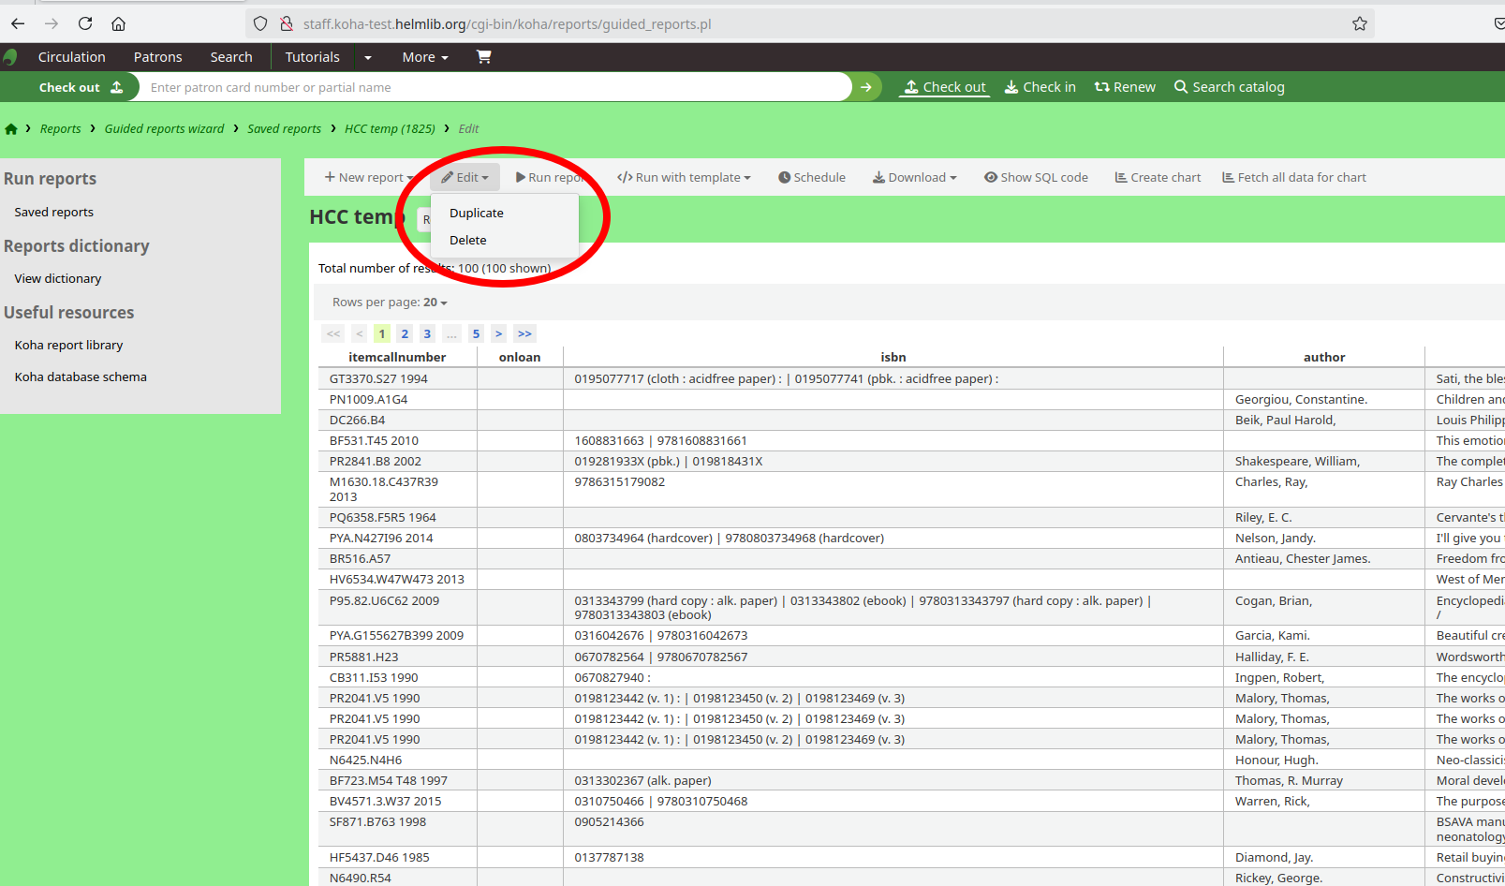This screenshot has width=1505, height=886.
Task: Go to results page 2
Action: 405,333
